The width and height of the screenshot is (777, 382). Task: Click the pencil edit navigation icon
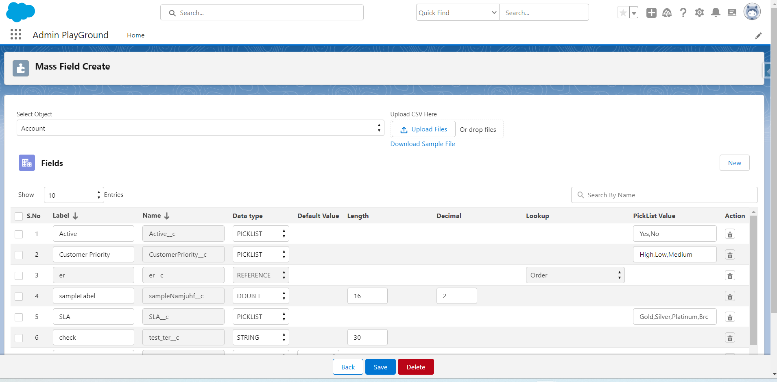pos(758,36)
